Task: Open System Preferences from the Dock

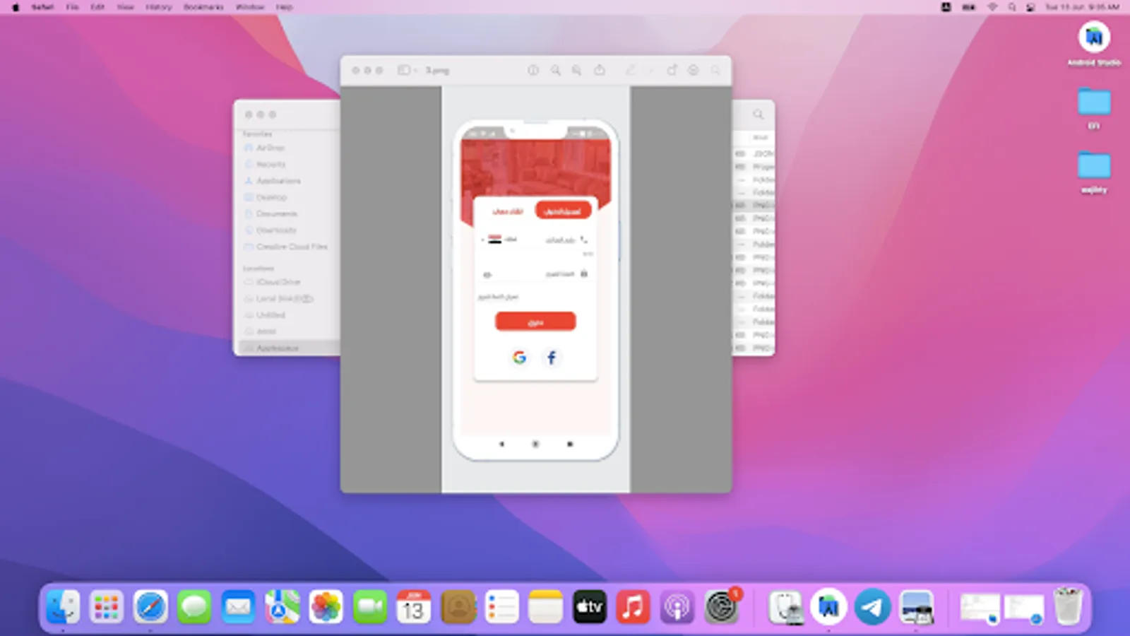Action: [721, 607]
